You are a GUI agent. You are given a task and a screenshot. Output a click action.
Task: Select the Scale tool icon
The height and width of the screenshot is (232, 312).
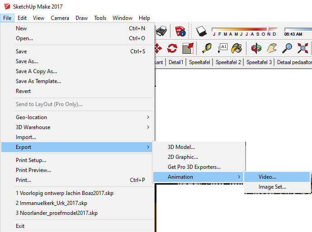pyautogui.click(x=188, y=48)
